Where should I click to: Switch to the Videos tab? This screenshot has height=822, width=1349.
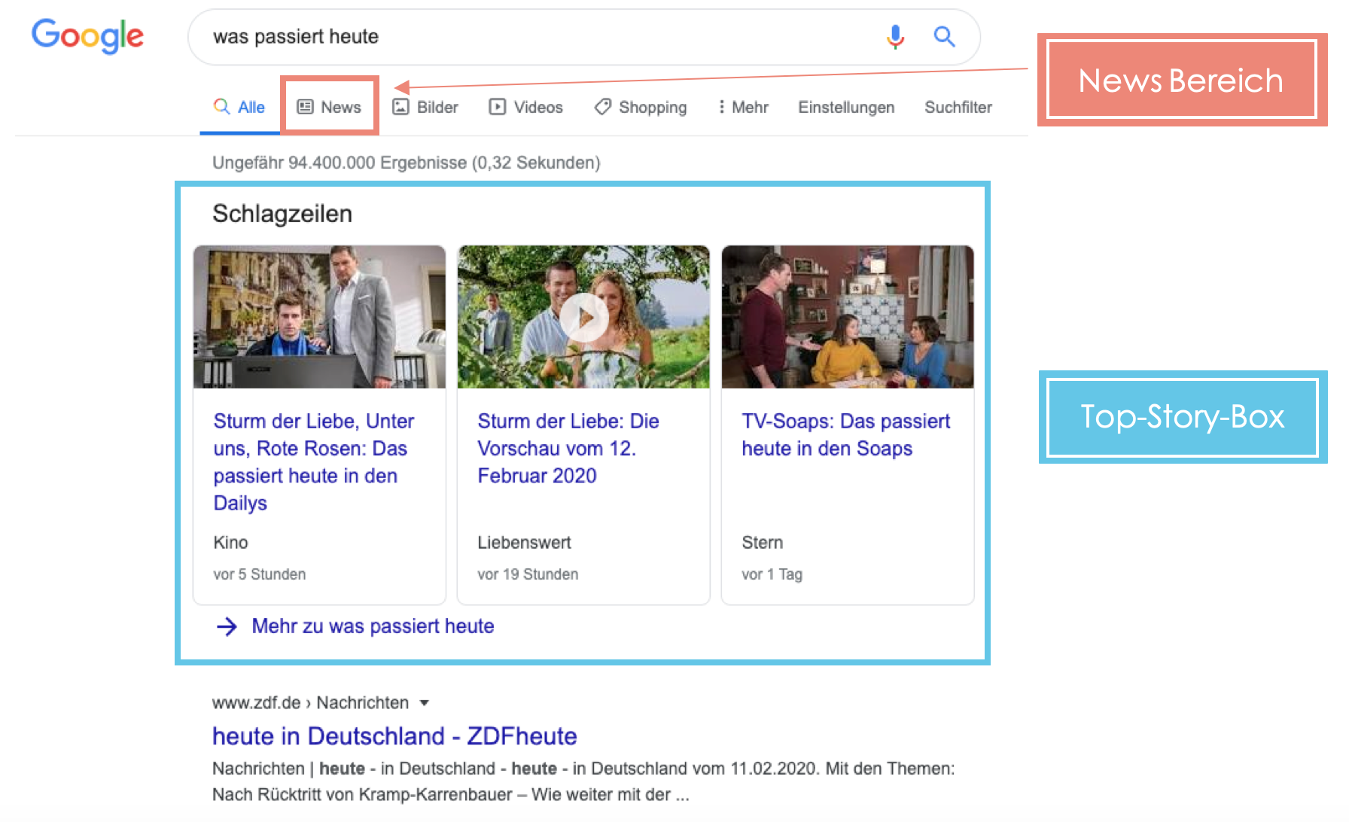525,107
